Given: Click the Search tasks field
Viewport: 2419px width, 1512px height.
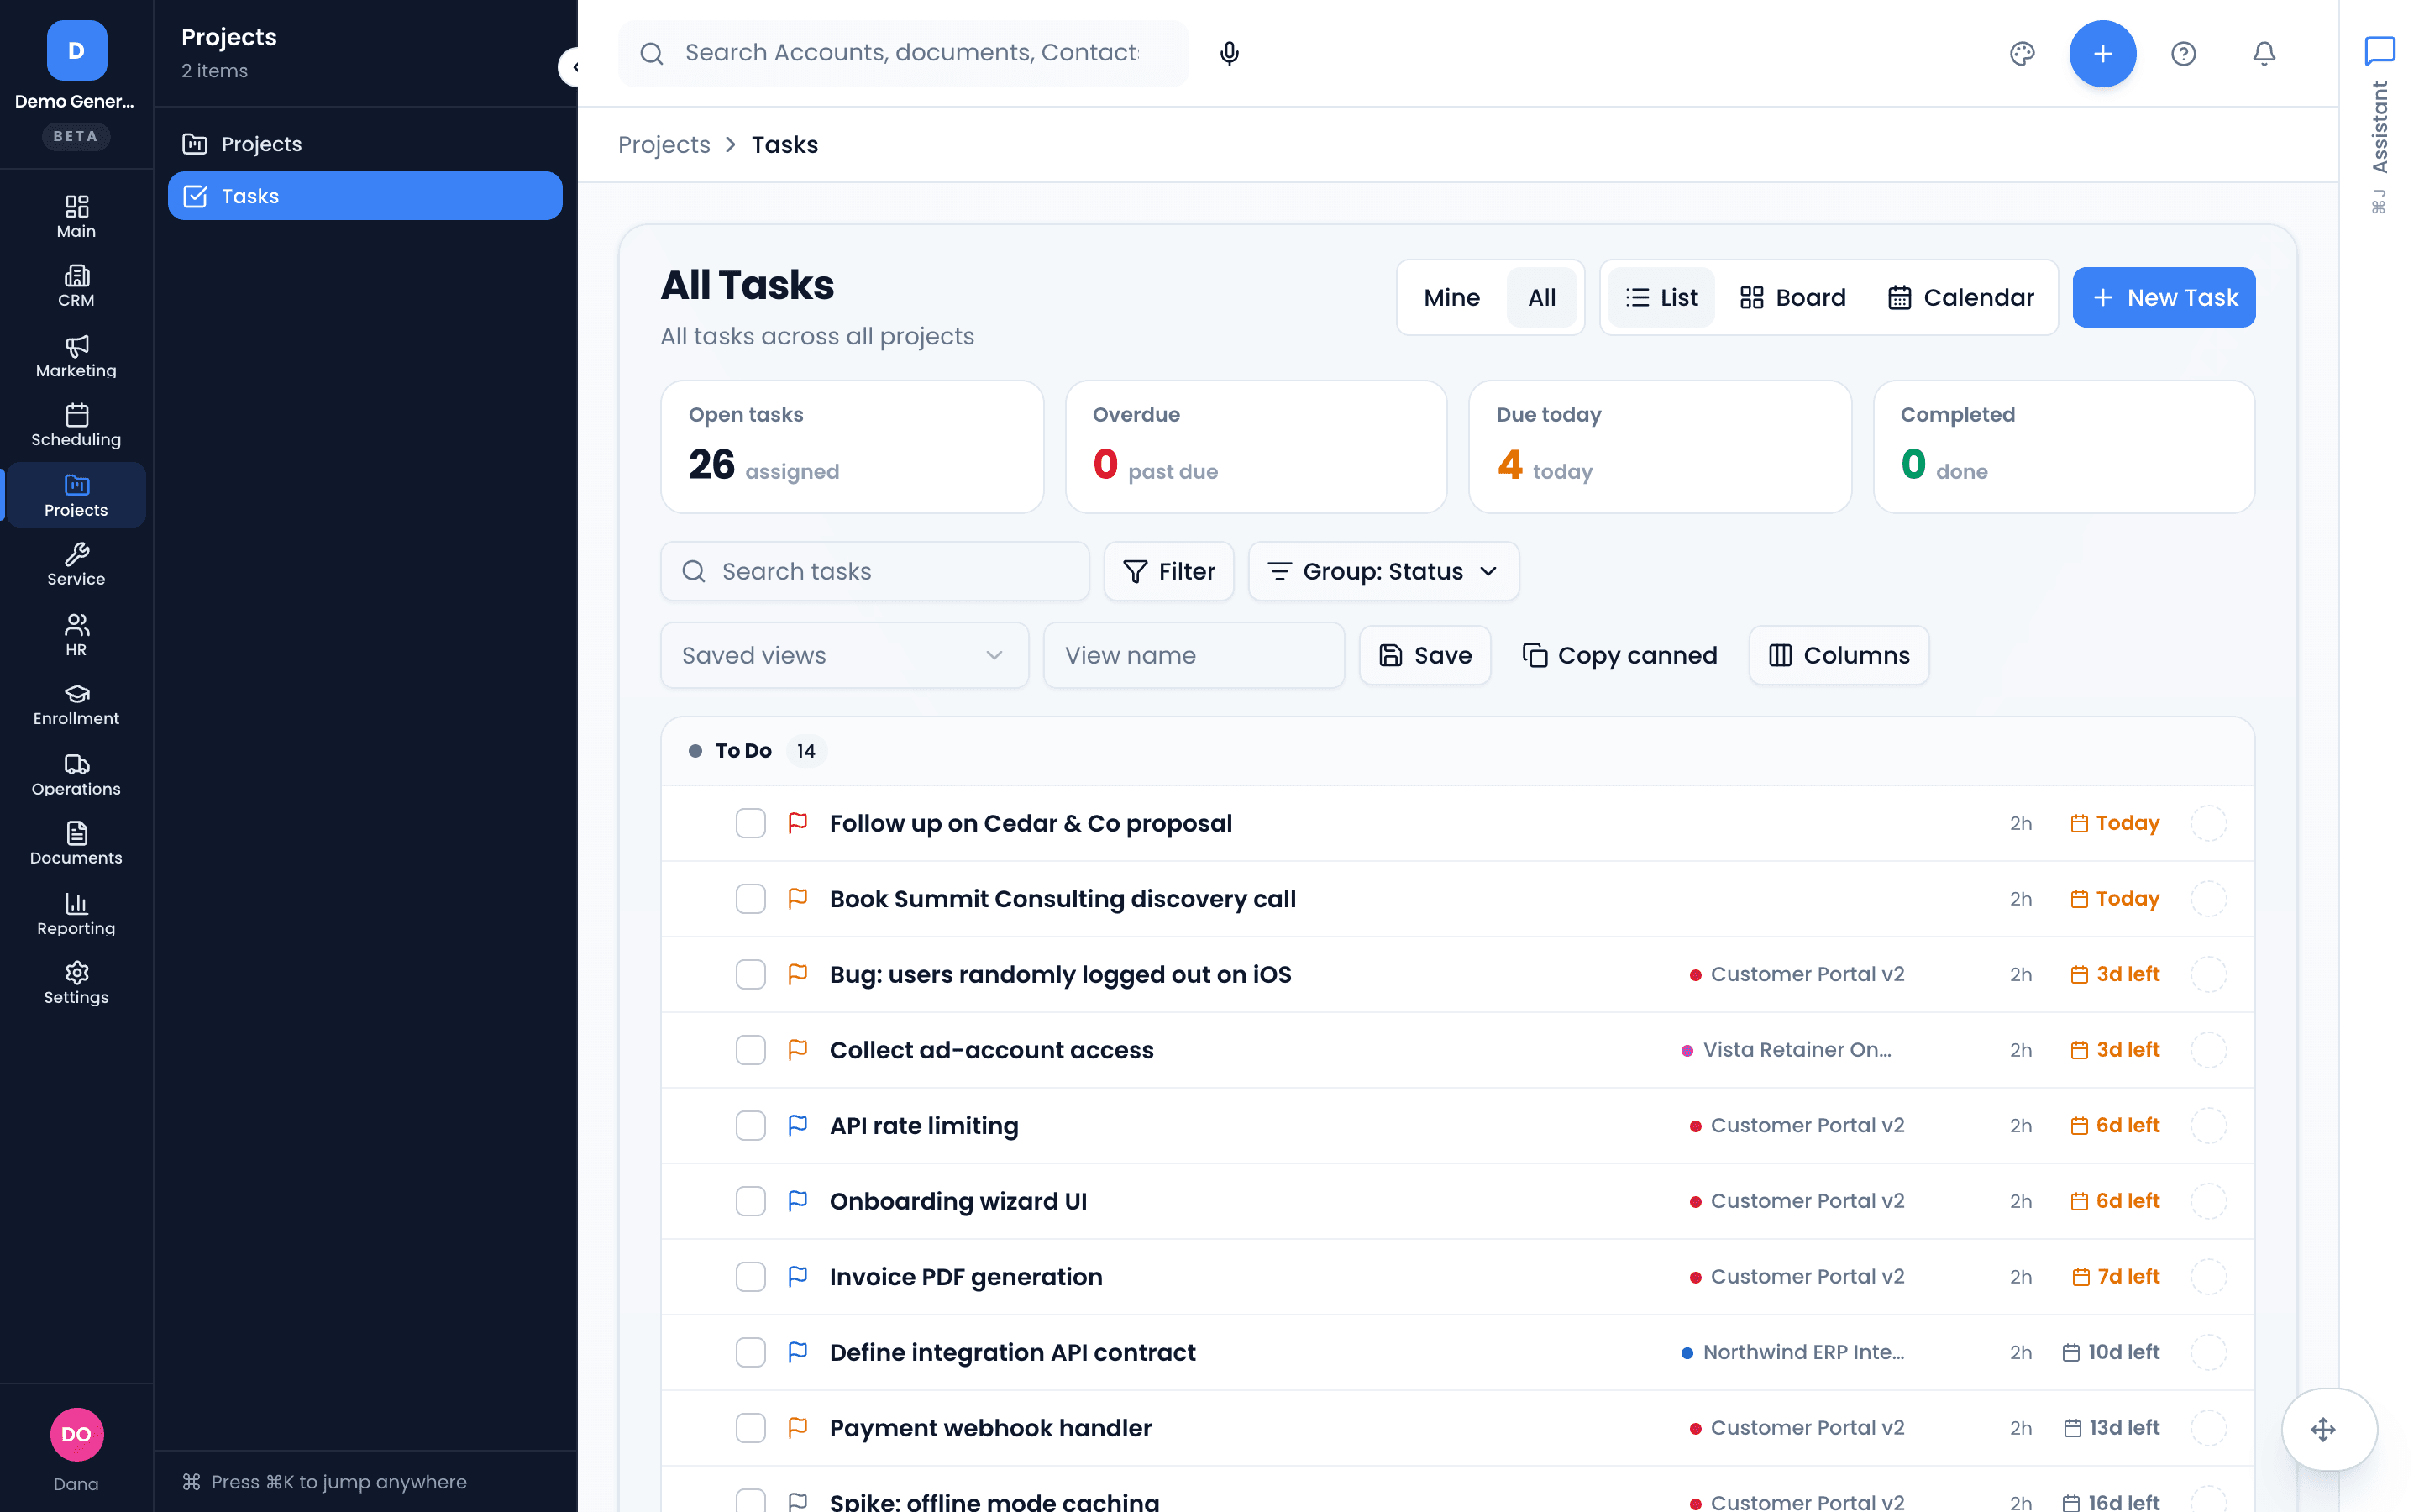Looking at the screenshot, I should pyautogui.click(x=874, y=571).
